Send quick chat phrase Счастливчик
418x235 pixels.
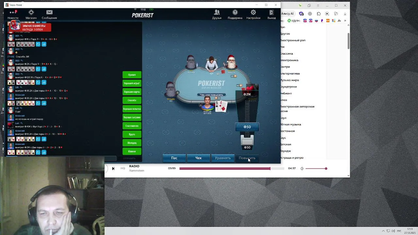(132, 126)
